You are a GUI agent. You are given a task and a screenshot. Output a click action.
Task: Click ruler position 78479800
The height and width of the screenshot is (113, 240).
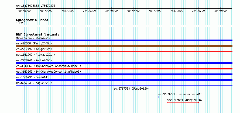[x=220, y=11]
